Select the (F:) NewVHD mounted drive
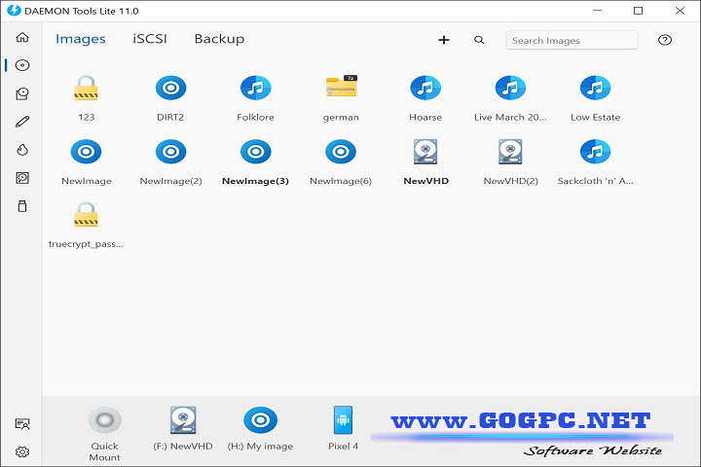Viewport: 701px width, 467px height. point(183,428)
